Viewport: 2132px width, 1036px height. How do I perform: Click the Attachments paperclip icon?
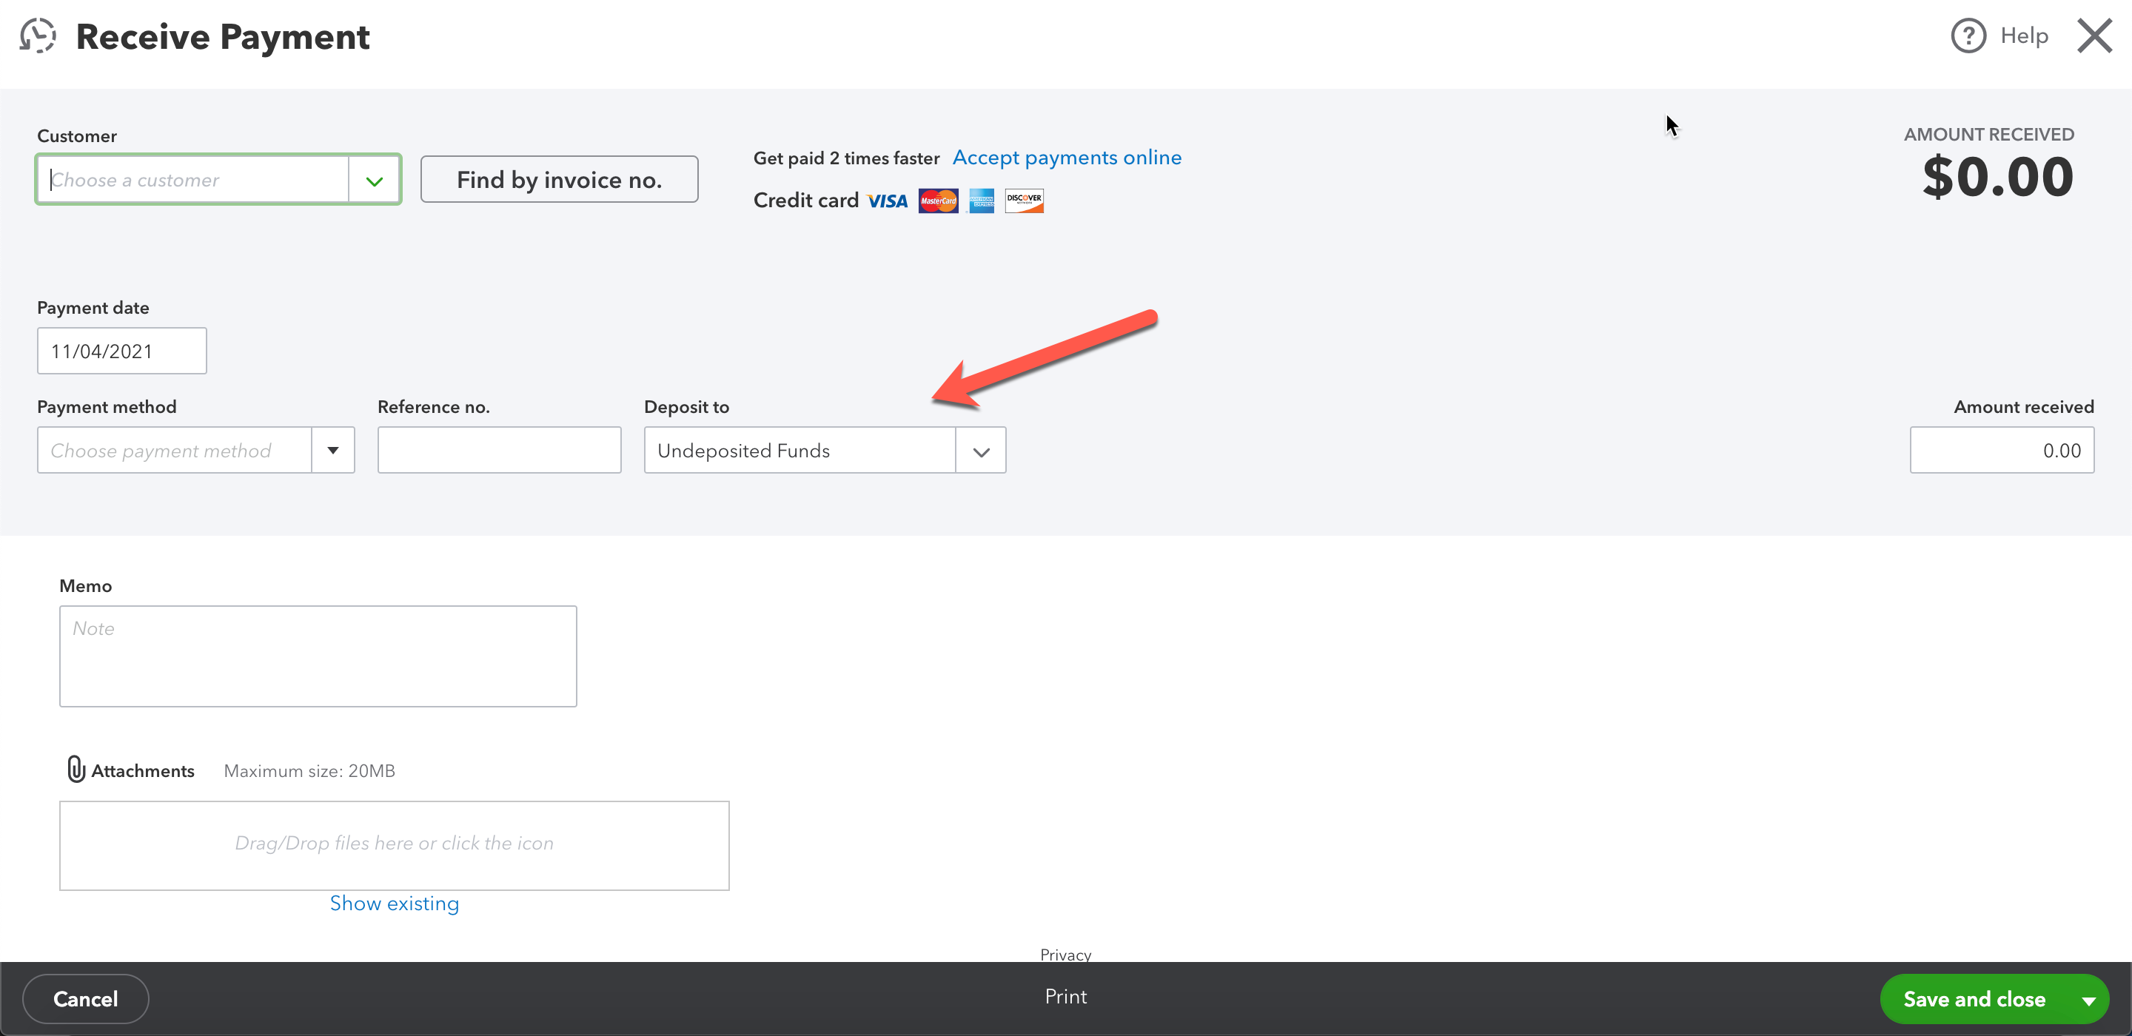(x=76, y=770)
